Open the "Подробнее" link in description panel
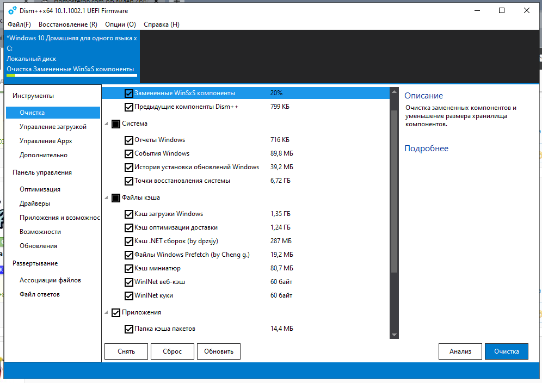 (426, 149)
